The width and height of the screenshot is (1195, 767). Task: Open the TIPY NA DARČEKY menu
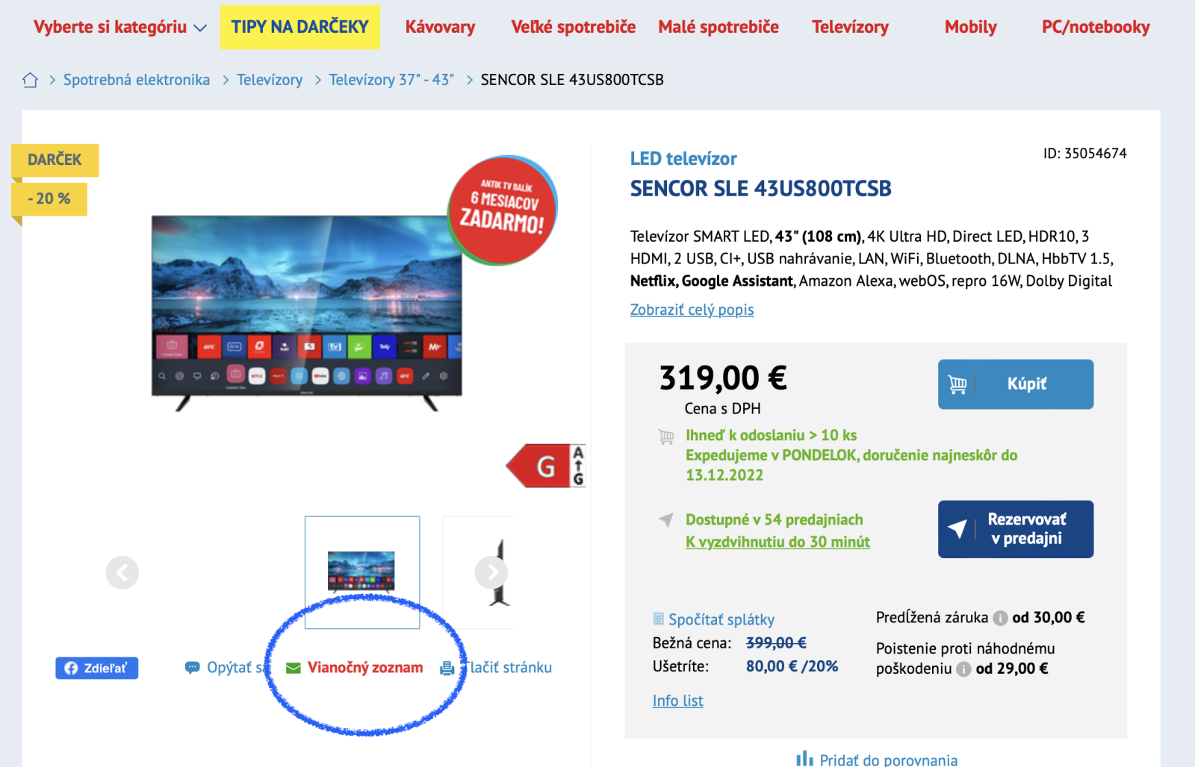(299, 27)
